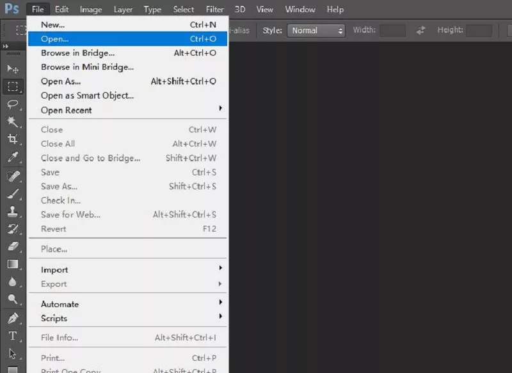Click Save As... menu entry
This screenshot has height=373, width=512.
click(x=127, y=186)
